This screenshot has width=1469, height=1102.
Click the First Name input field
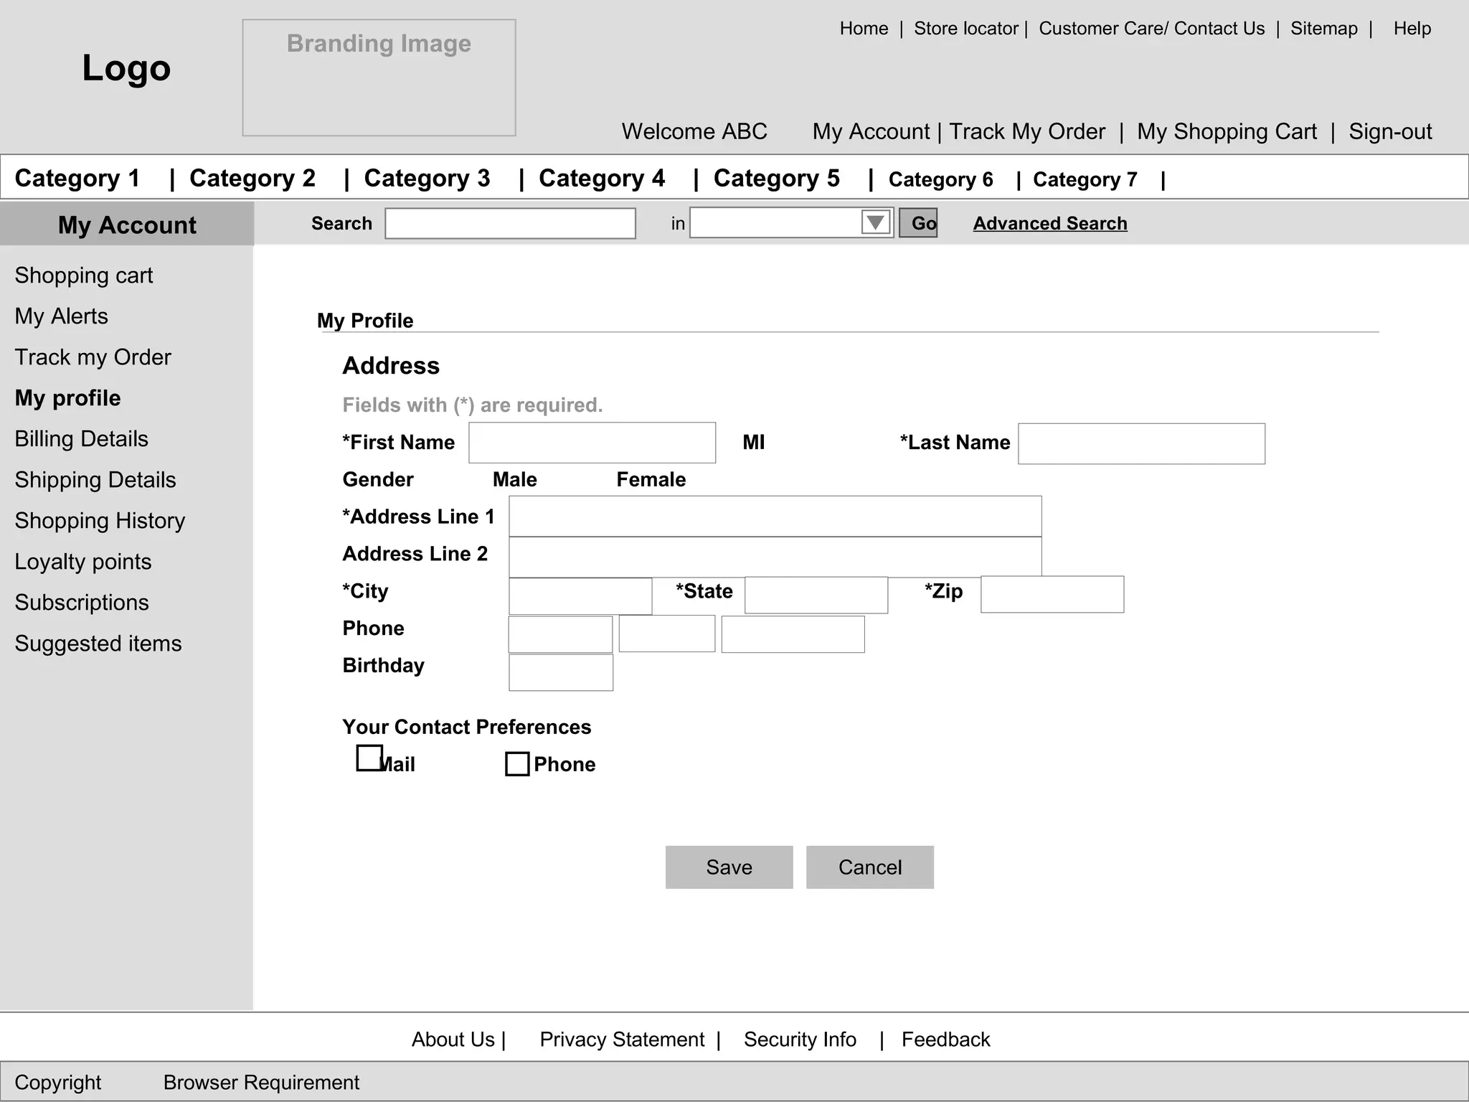coord(592,443)
